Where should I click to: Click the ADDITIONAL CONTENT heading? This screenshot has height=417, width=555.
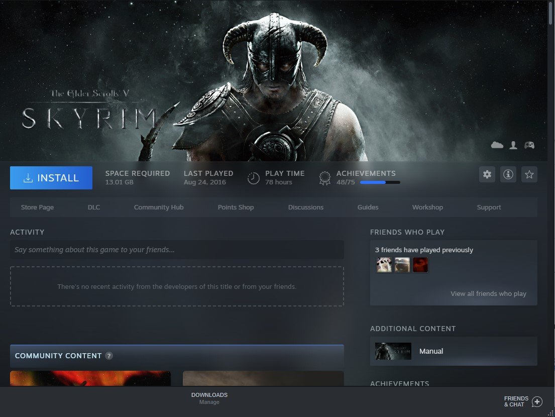pos(413,329)
